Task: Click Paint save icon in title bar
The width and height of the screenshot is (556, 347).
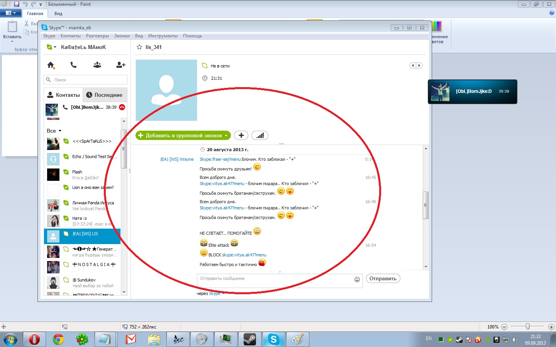Action: [x=17, y=4]
